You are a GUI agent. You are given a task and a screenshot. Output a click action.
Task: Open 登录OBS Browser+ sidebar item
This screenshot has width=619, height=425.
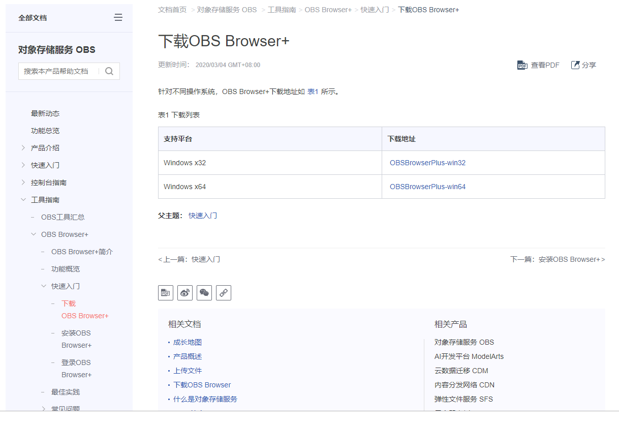point(76,369)
